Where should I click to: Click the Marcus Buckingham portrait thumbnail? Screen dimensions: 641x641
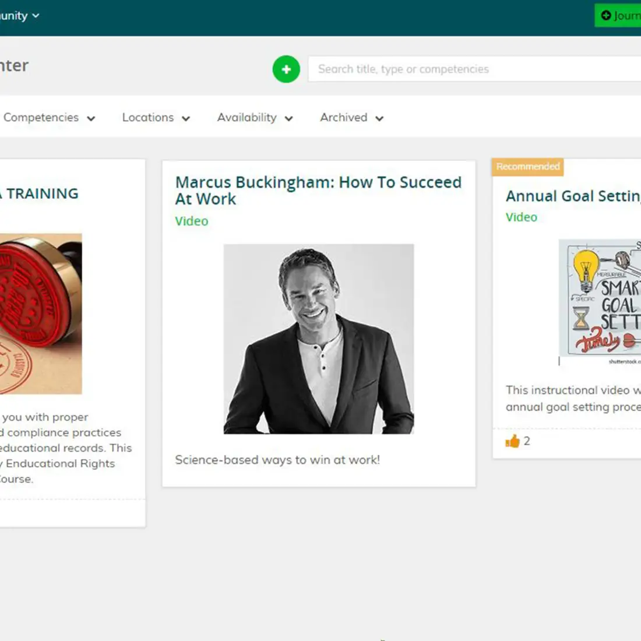(318, 338)
